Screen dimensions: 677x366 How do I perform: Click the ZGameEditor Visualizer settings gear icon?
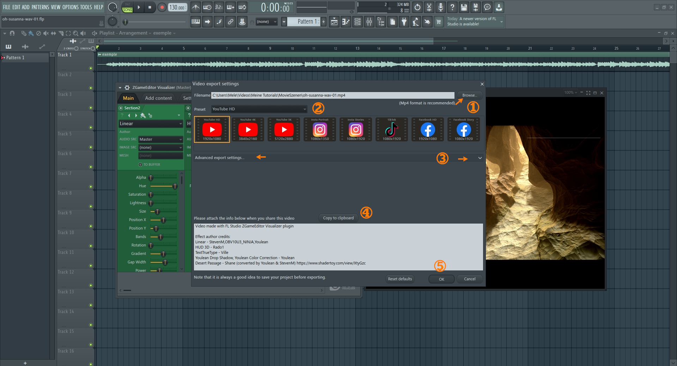[x=127, y=87]
